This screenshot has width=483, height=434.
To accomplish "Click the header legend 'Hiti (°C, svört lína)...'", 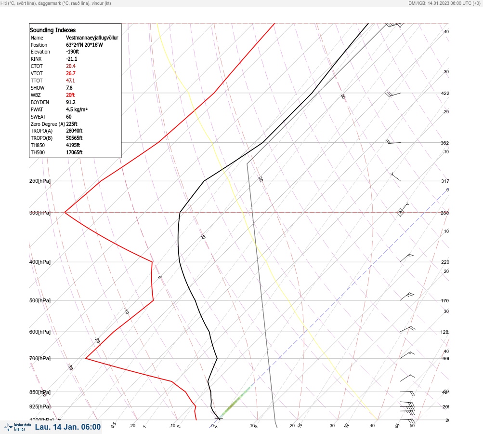I will (x=56, y=3).
